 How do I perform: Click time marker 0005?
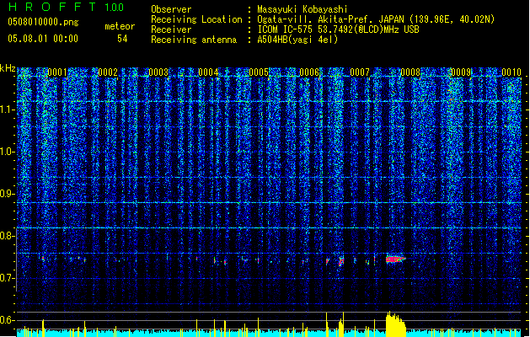(x=259, y=72)
